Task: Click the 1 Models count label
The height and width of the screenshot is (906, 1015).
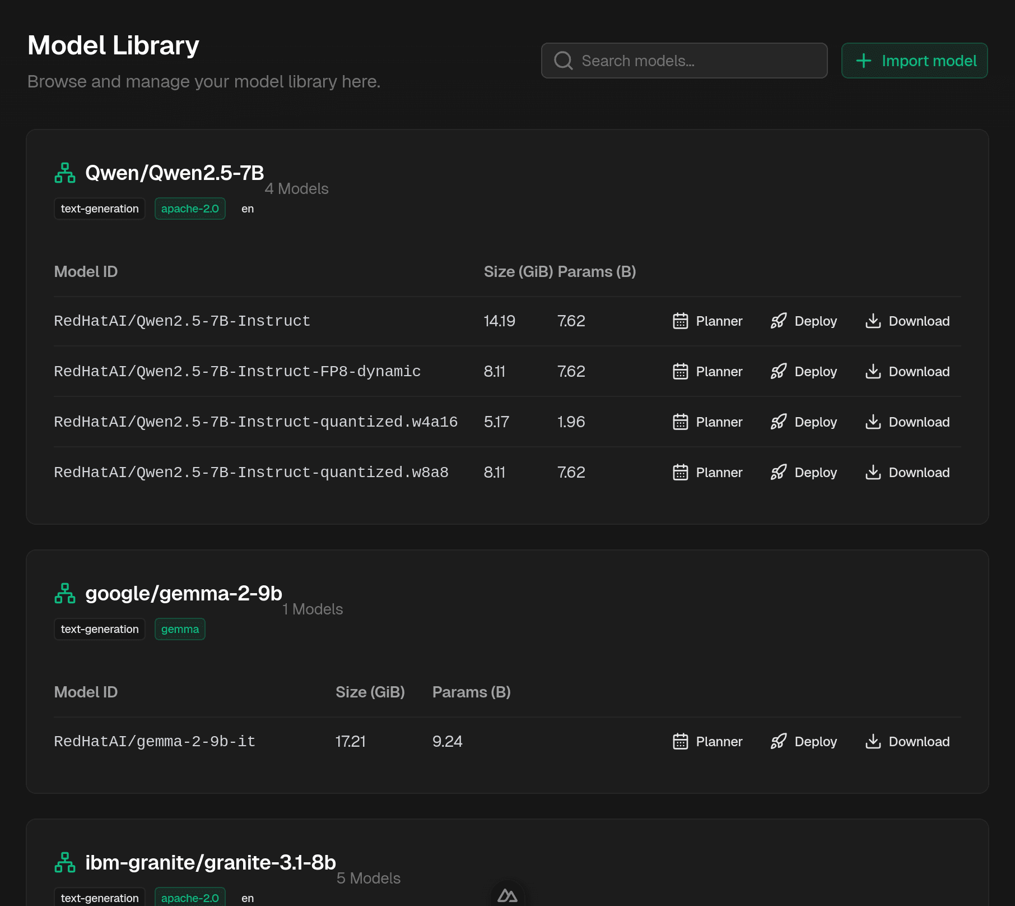Action: [313, 609]
